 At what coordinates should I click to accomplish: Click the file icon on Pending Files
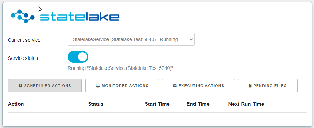click(250, 86)
